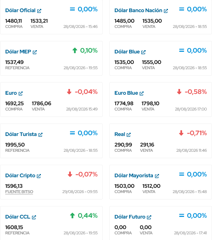
Task: Select the Dólar MEP 0,10% green variation
Action: coord(85,51)
